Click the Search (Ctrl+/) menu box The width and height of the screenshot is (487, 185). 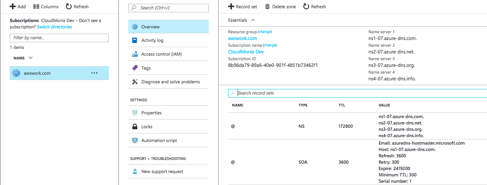[x=168, y=7]
